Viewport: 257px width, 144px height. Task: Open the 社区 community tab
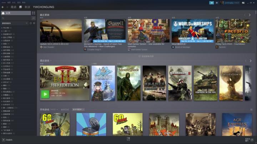(27, 7)
